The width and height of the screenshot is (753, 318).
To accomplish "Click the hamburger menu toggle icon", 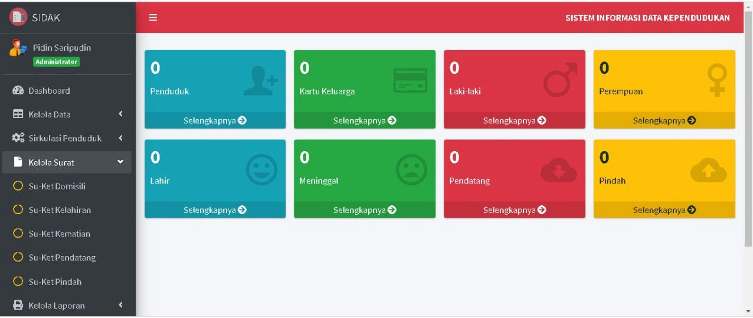I will point(153,18).
